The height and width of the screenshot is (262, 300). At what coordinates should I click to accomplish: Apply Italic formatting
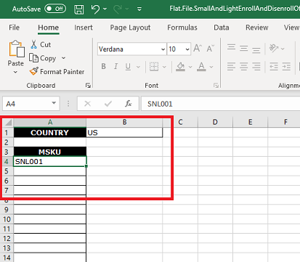(x=115, y=66)
